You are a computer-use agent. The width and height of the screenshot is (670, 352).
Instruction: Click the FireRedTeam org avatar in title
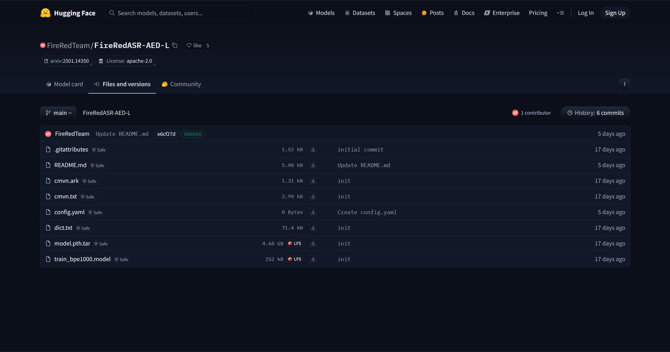click(43, 45)
